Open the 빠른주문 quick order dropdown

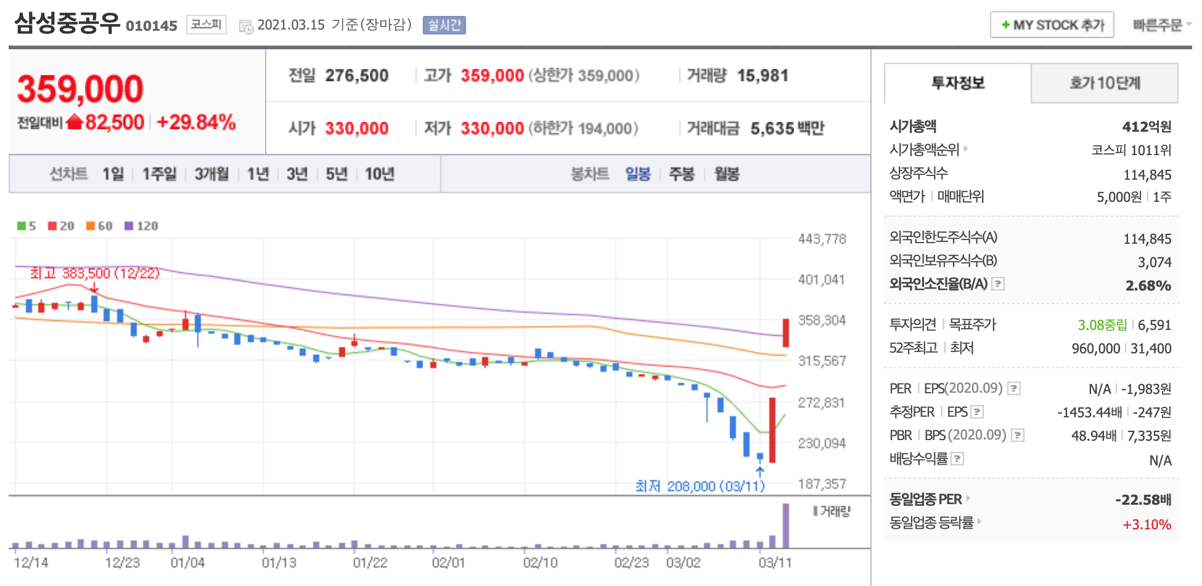(x=1162, y=25)
